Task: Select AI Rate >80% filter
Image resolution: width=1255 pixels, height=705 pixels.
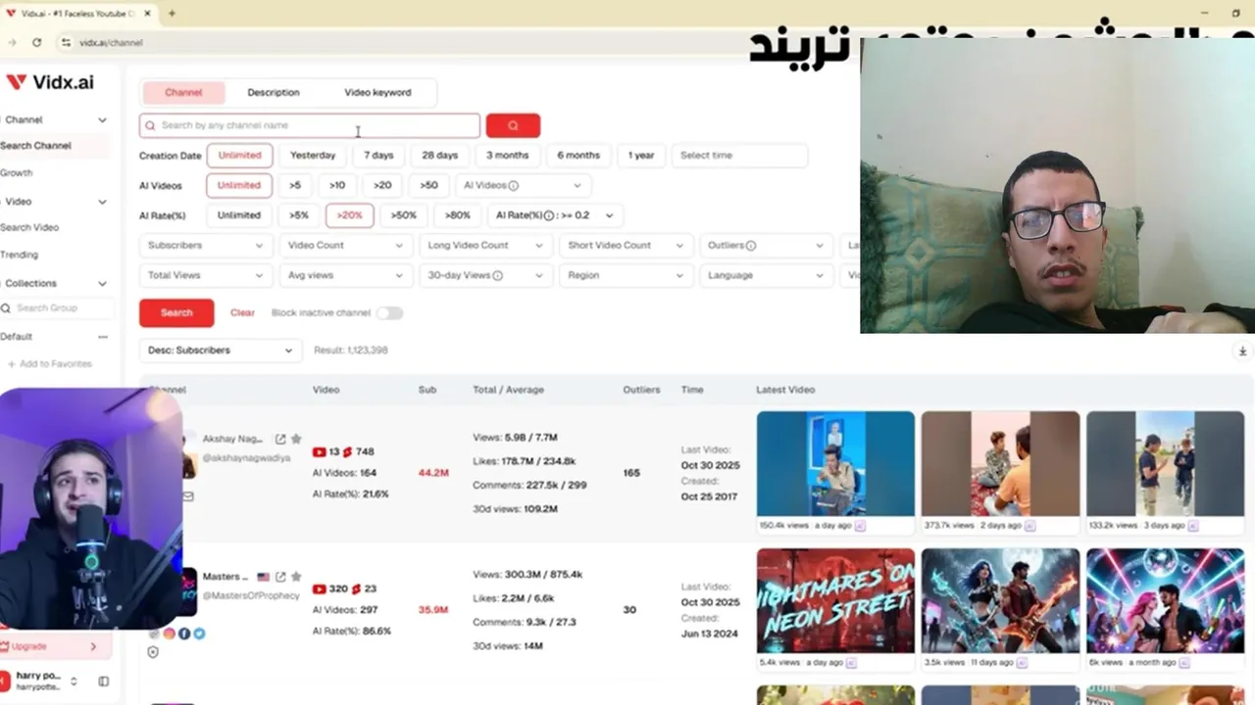Action: click(457, 215)
